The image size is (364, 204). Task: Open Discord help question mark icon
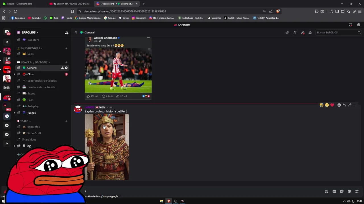pyautogui.click(x=359, y=25)
